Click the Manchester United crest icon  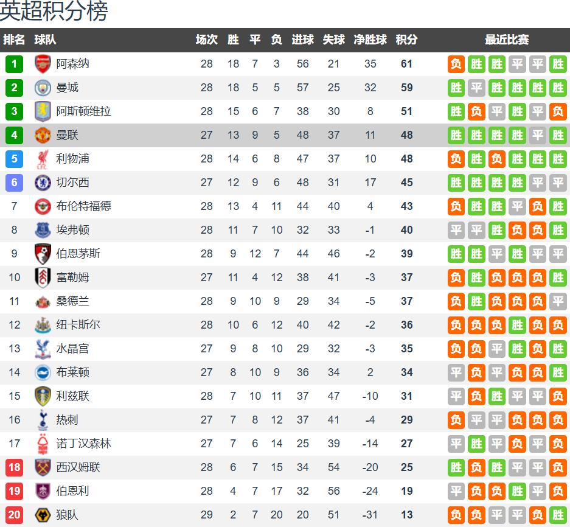coord(43,135)
